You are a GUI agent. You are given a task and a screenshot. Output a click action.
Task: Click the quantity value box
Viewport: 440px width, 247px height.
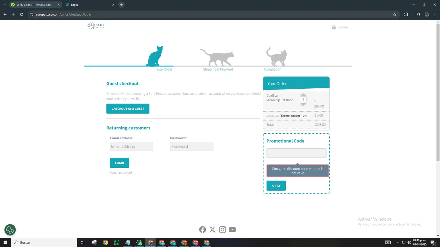coord(303,100)
